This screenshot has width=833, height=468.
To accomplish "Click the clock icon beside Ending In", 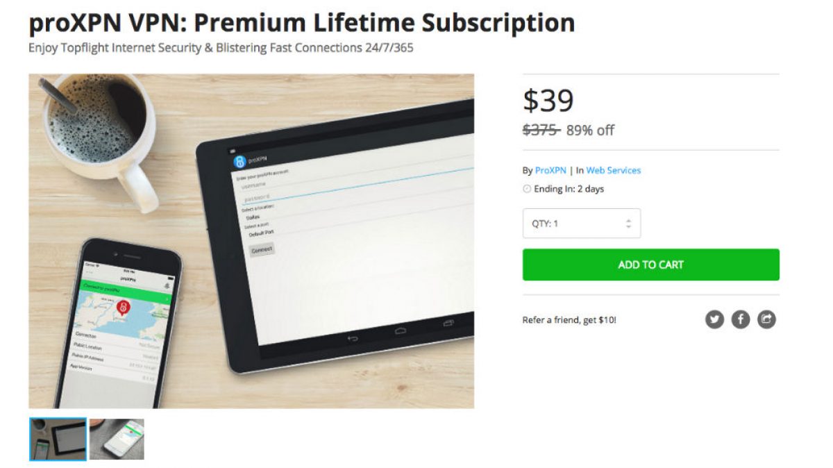I will coord(527,189).
